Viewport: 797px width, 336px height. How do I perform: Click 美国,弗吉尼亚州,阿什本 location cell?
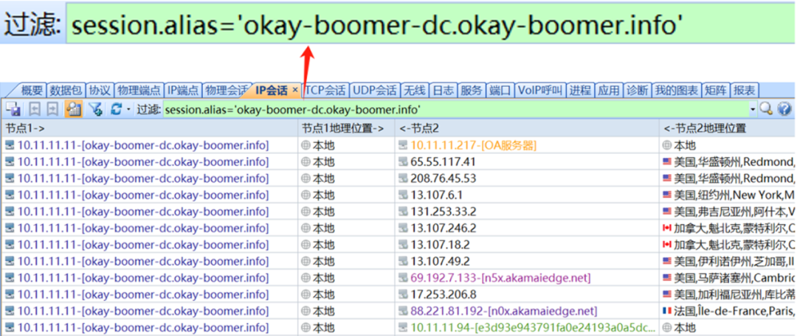pyautogui.click(x=728, y=211)
